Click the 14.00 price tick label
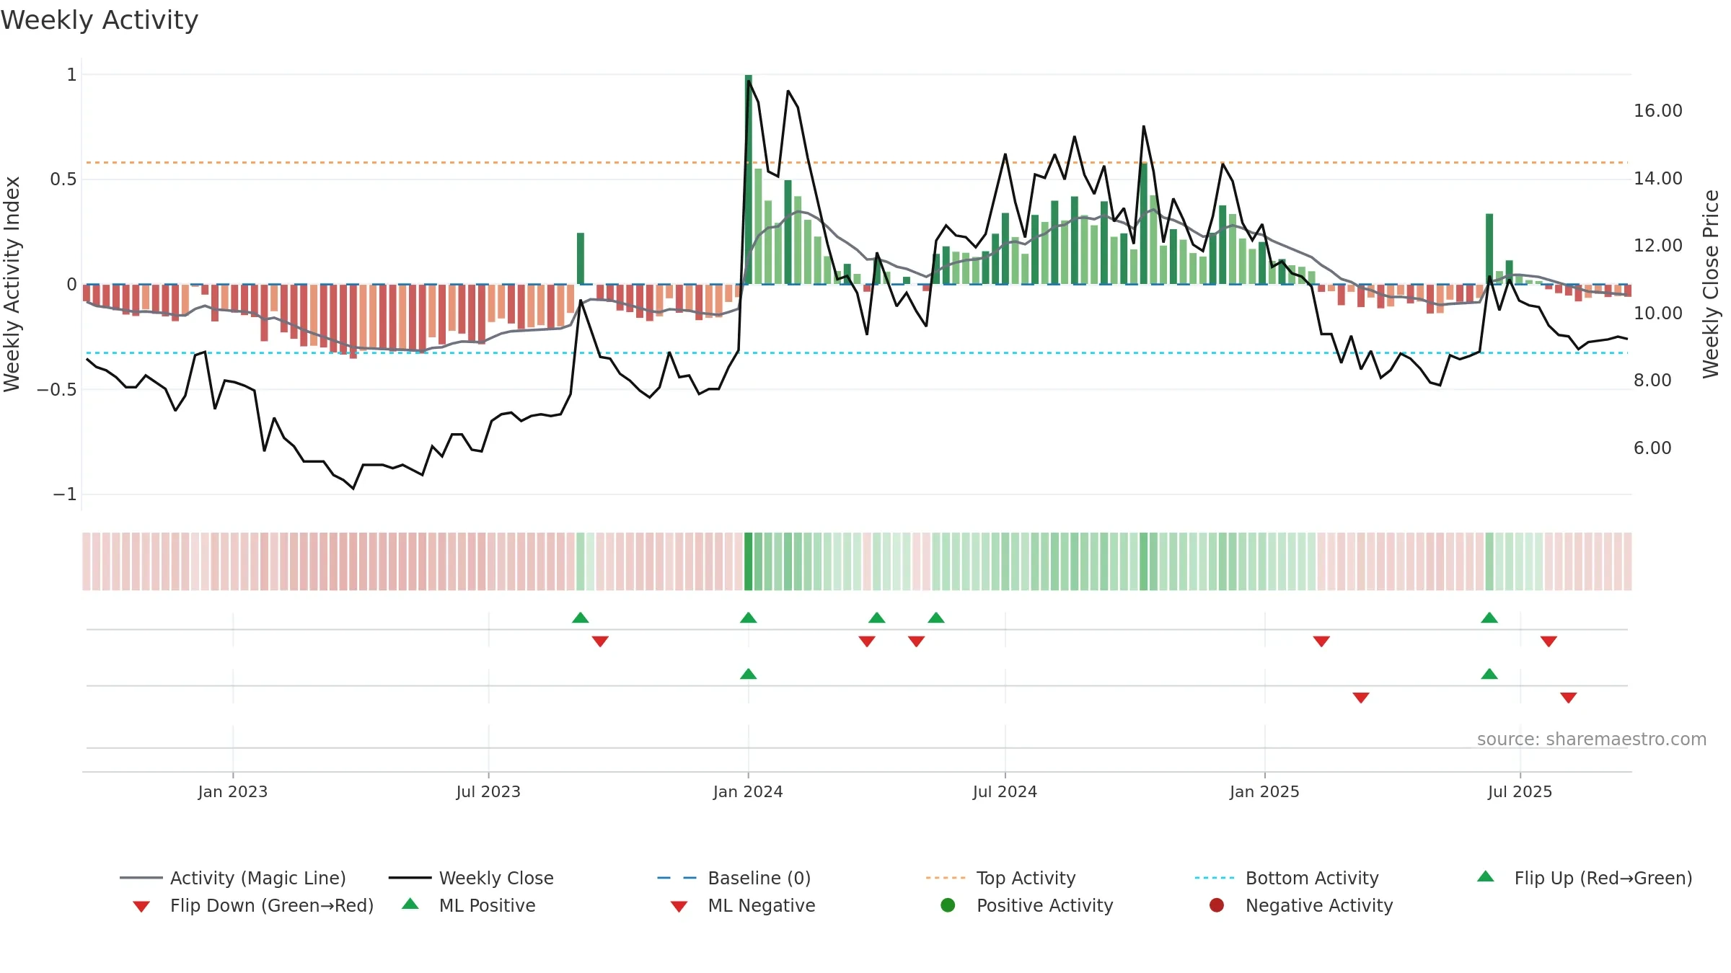This screenshot has height=973, width=1731. click(1657, 178)
